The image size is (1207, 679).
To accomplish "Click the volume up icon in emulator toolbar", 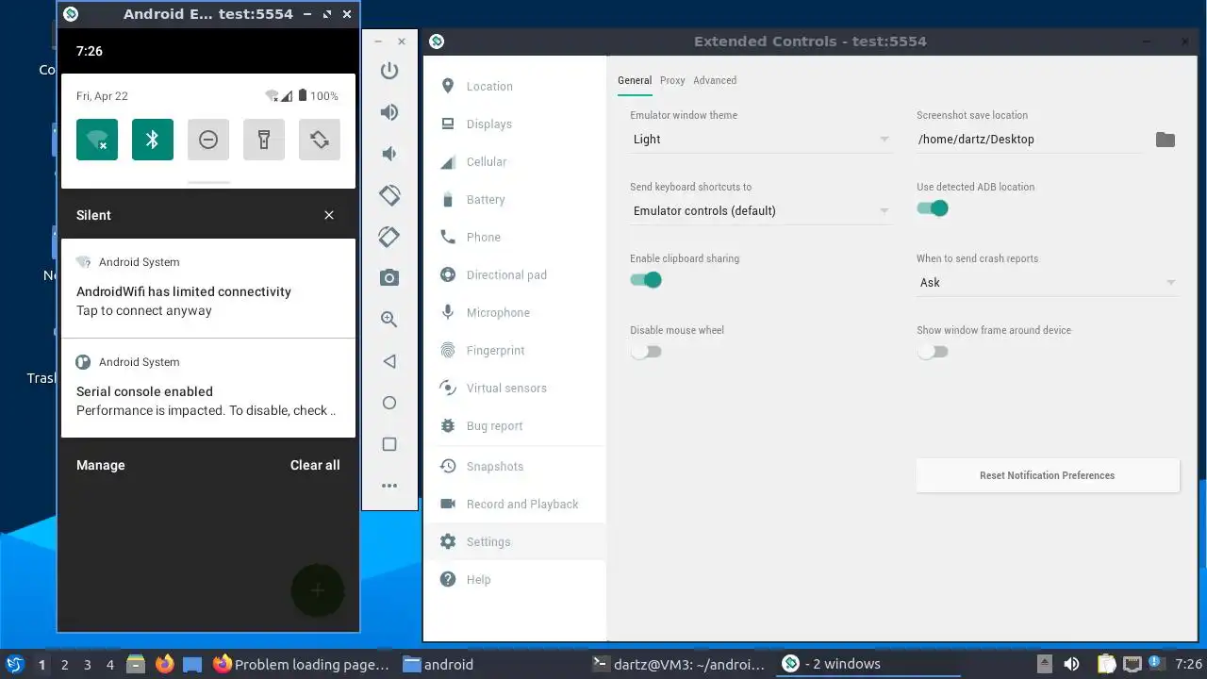I will pos(389,112).
